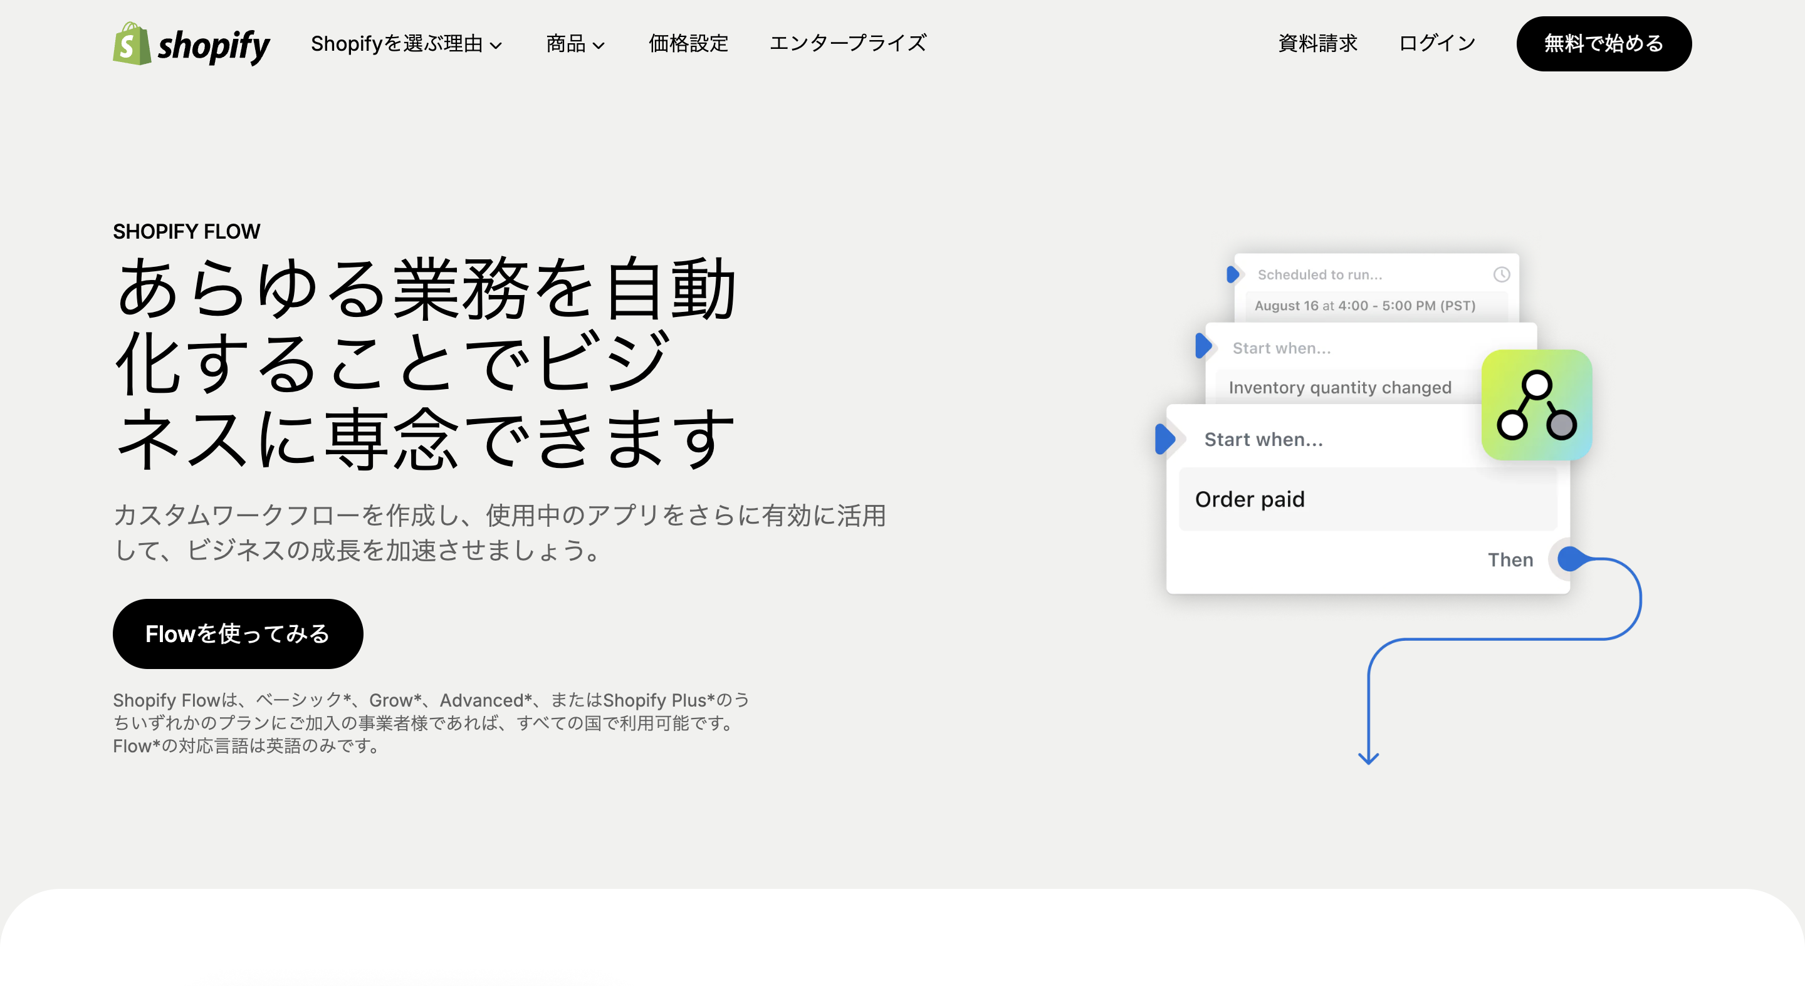The width and height of the screenshot is (1805, 986).
Task: Select the Order paid trigger field
Action: (x=1366, y=499)
